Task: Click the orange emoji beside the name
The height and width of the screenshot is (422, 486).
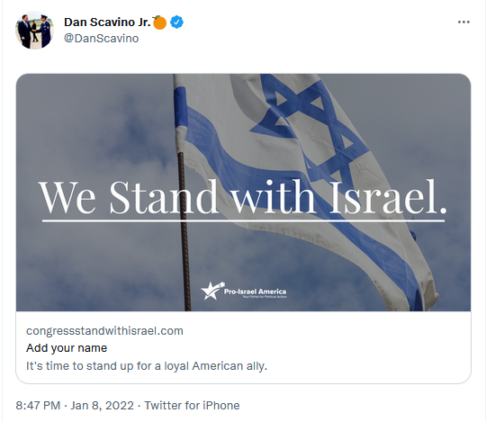Action: (159, 22)
